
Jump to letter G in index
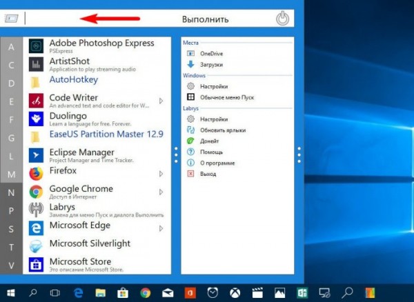11,138
